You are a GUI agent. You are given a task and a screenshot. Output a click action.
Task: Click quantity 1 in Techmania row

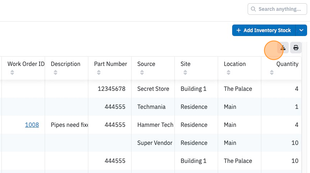click(282, 107)
